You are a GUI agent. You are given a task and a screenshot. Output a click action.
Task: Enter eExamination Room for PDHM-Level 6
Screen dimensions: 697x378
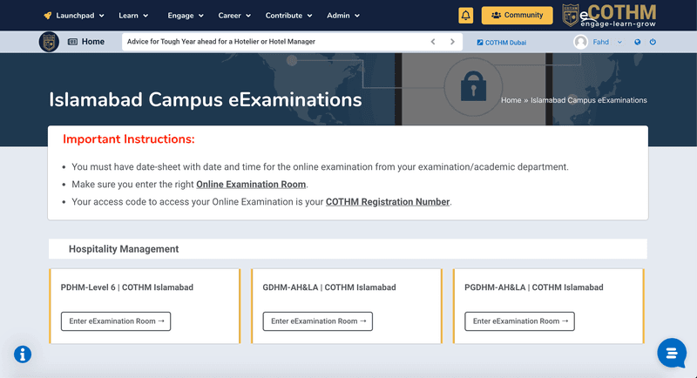point(116,321)
